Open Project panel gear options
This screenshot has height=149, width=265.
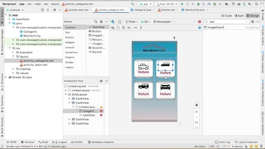(x=55, y=10)
